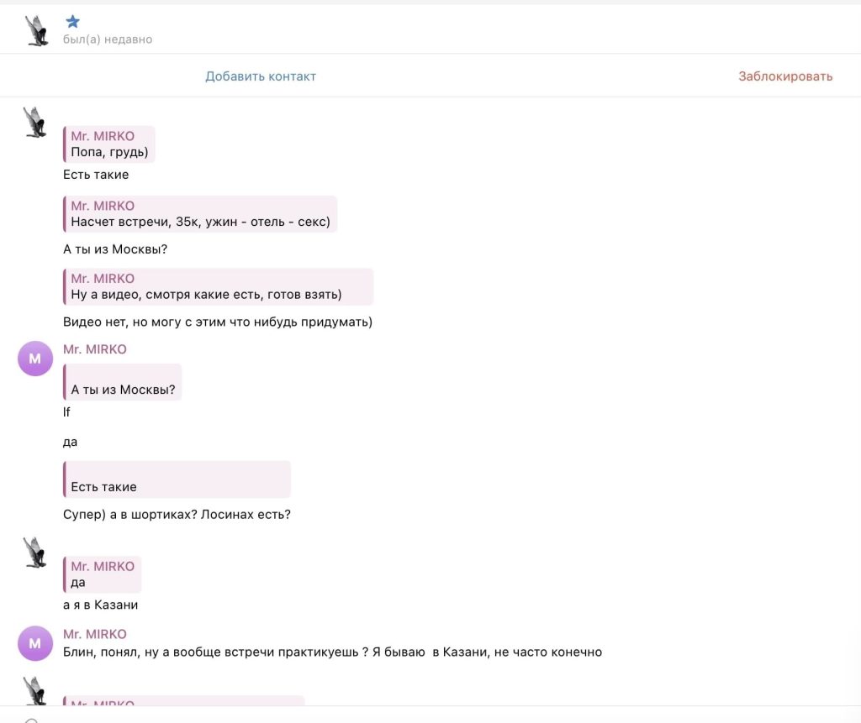Click the quoted "да" reply from Mr. MIRKO
Screen dimensions: 861x723
(103, 574)
